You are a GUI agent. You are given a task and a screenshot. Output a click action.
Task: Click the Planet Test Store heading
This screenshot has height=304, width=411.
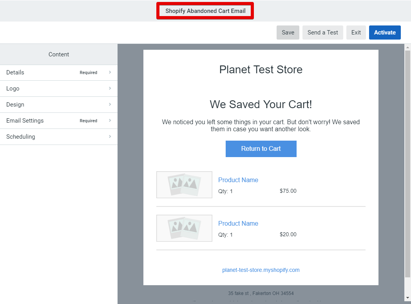261,69
